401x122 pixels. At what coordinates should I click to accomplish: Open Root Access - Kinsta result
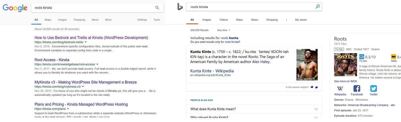click(52, 60)
